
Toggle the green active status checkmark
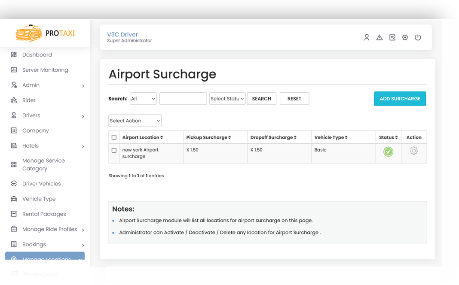388,152
